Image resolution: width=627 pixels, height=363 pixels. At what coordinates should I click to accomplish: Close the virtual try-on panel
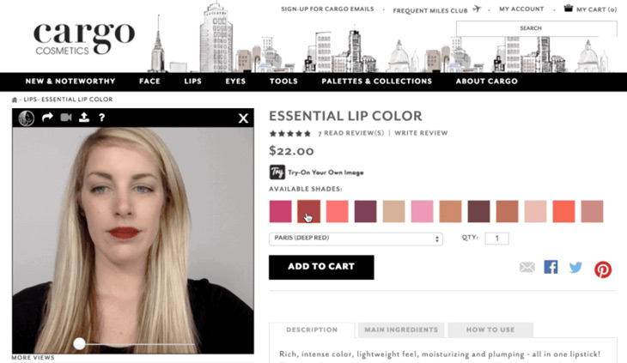[x=243, y=118]
